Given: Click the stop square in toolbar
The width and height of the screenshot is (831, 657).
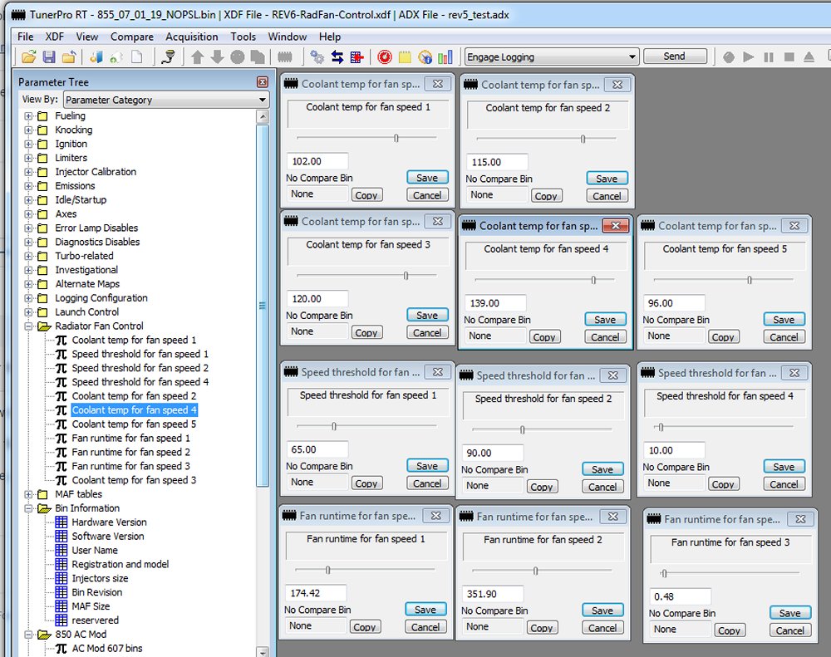Looking at the screenshot, I should point(789,56).
